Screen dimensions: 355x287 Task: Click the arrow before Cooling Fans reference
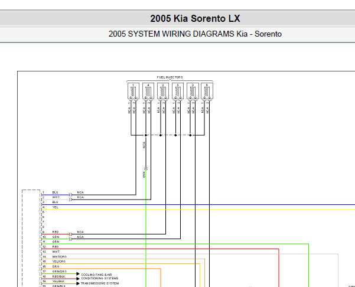77,275
